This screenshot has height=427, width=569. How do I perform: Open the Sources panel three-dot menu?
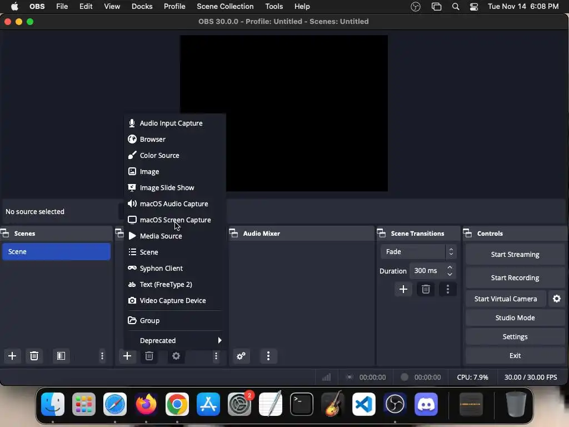216,356
